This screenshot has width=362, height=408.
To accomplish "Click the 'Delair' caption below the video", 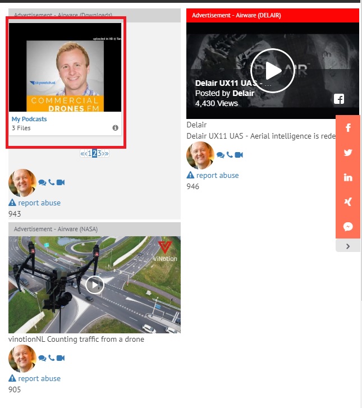I will point(196,125).
